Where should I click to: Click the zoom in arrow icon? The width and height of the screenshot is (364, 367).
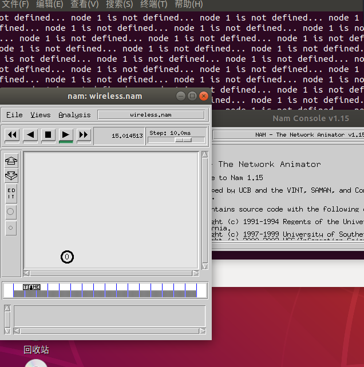(x=11, y=161)
